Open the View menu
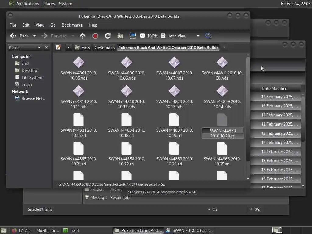Viewport: 312px width, 234px height. tap(40, 25)
